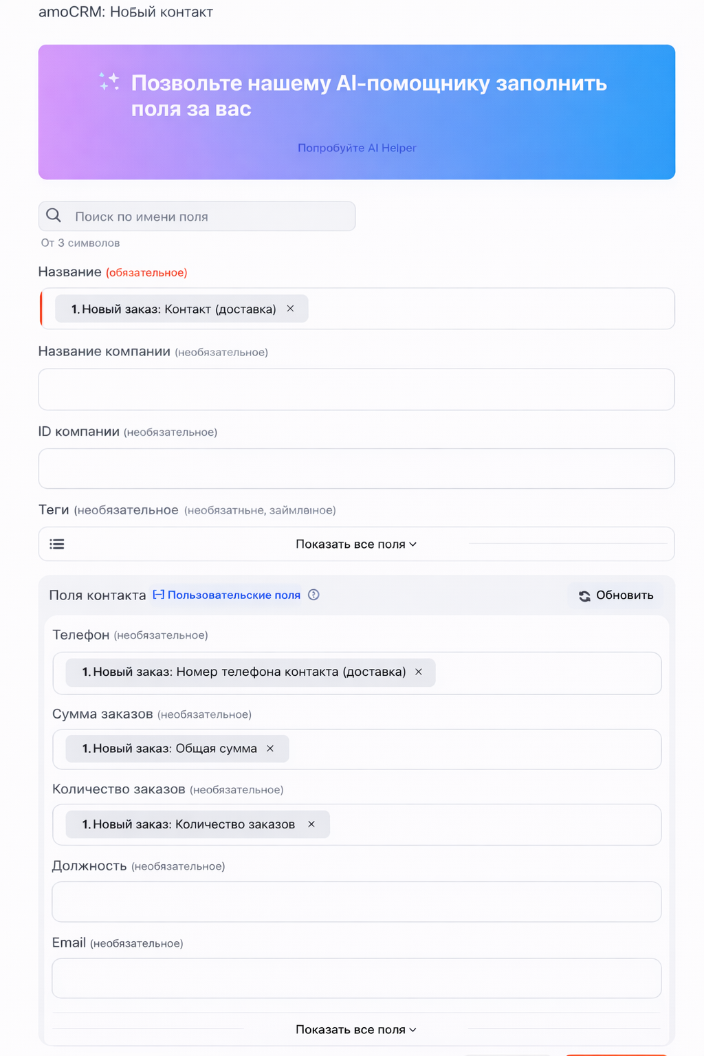Click the 'Email' input field
The width and height of the screenshot is (704, 1056).
(x=356, y=978)
